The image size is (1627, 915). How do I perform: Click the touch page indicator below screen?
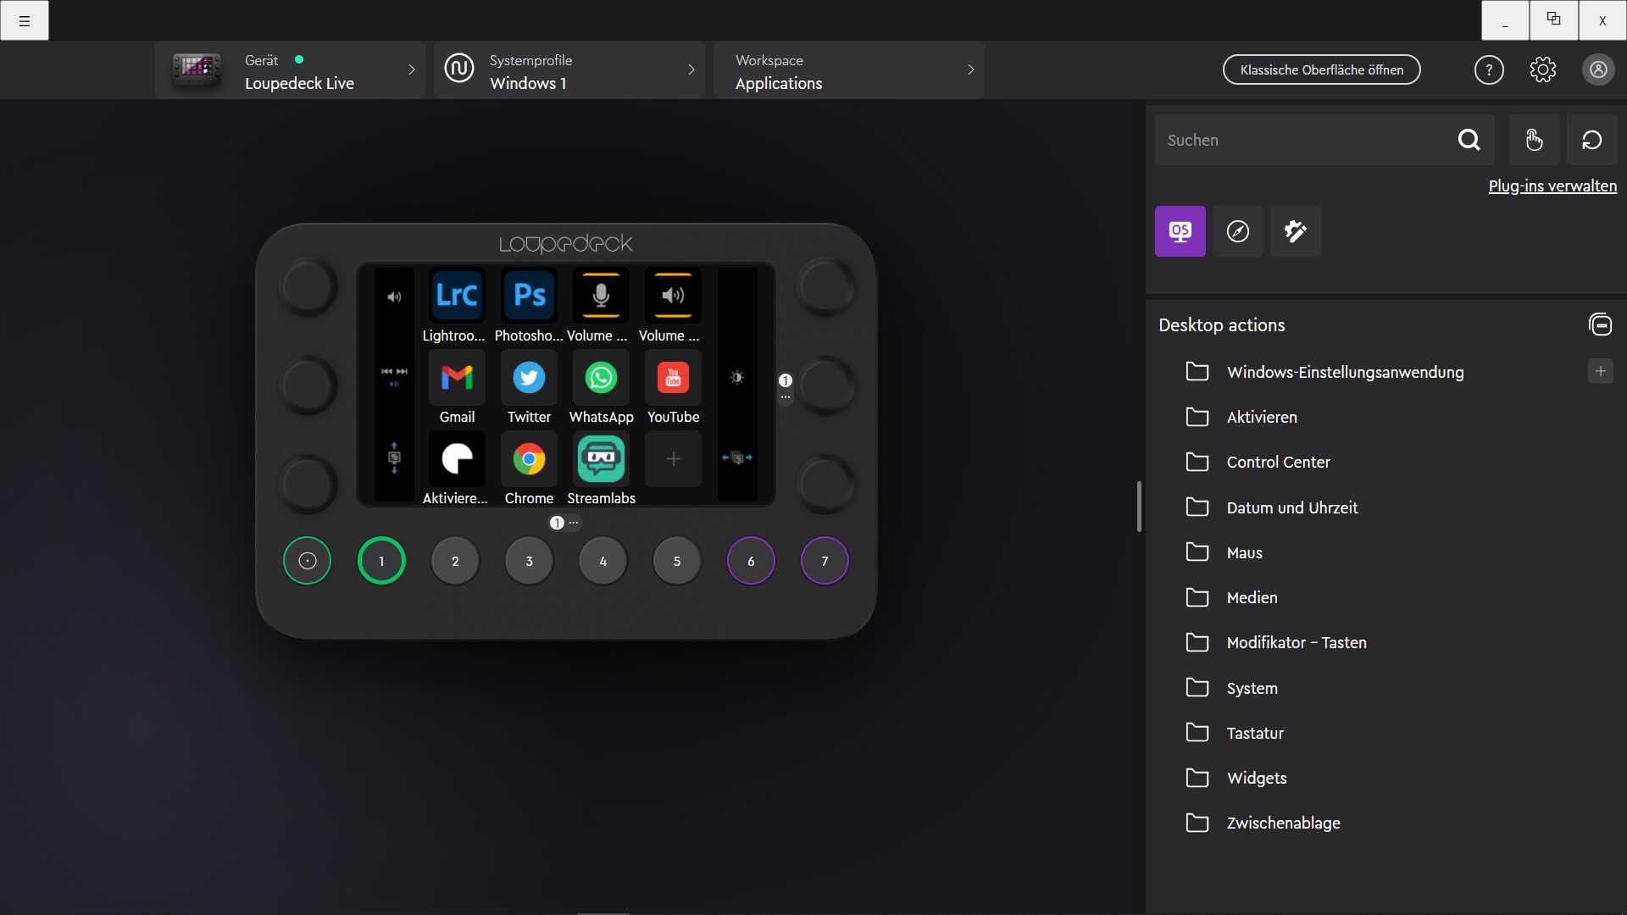[564, 523]
